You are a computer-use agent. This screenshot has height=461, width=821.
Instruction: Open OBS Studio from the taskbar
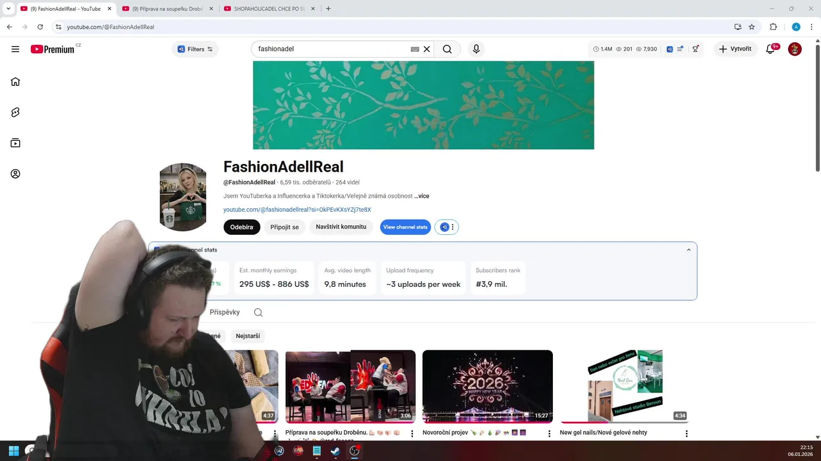coord(354,451)
